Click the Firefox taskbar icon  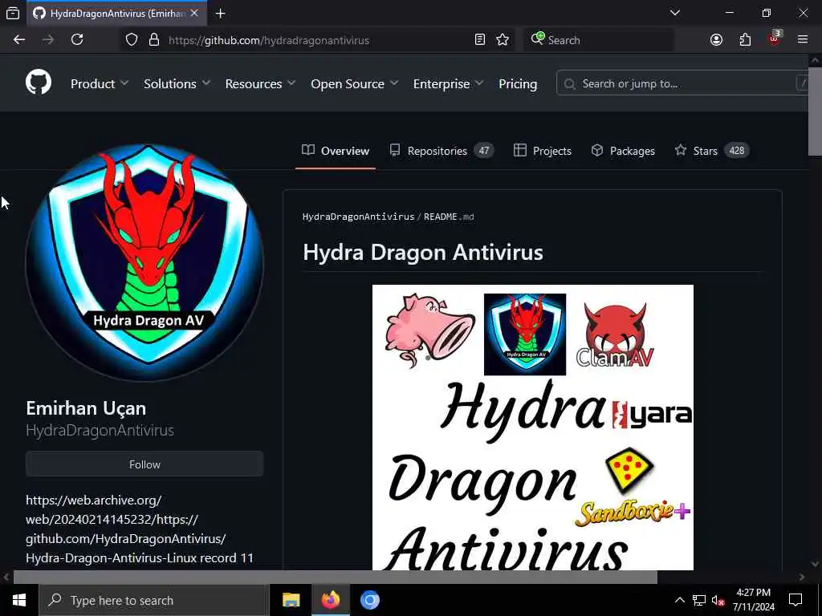click(330, 600)
